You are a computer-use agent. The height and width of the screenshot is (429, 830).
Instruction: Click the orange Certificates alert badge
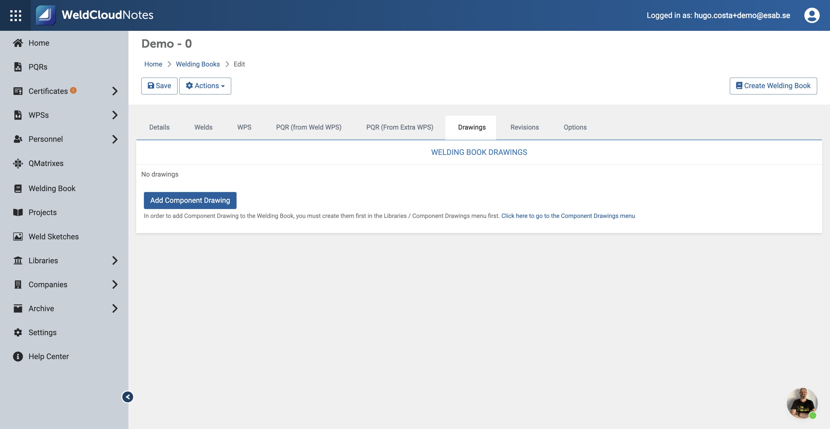pos(73,90)
